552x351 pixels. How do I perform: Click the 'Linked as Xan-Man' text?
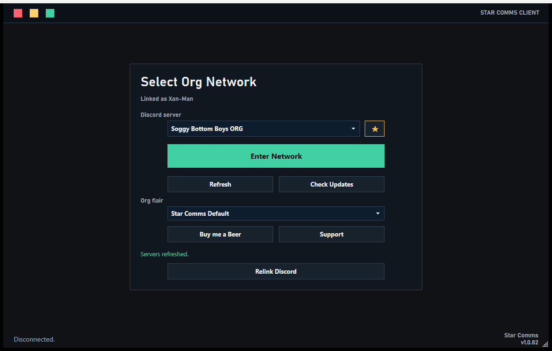pyautogui.click(x=167, y=99)
